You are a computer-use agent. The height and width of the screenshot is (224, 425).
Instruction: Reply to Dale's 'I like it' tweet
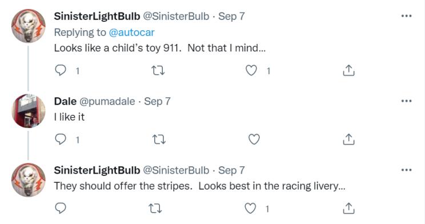[61, 139]
